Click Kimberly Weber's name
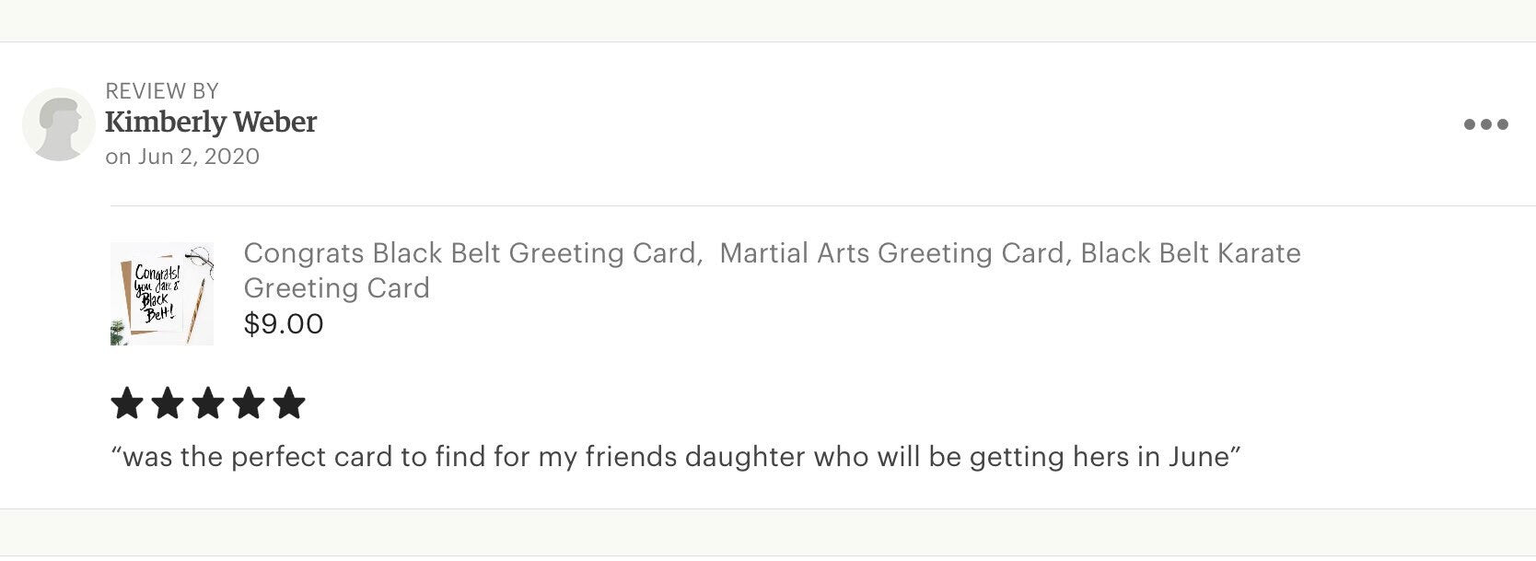The height and width of the screenshot is (561, 1536). 211,123
